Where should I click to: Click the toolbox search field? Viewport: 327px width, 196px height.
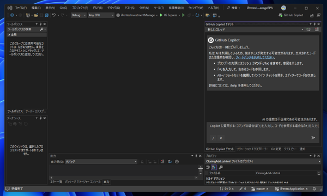23,29
